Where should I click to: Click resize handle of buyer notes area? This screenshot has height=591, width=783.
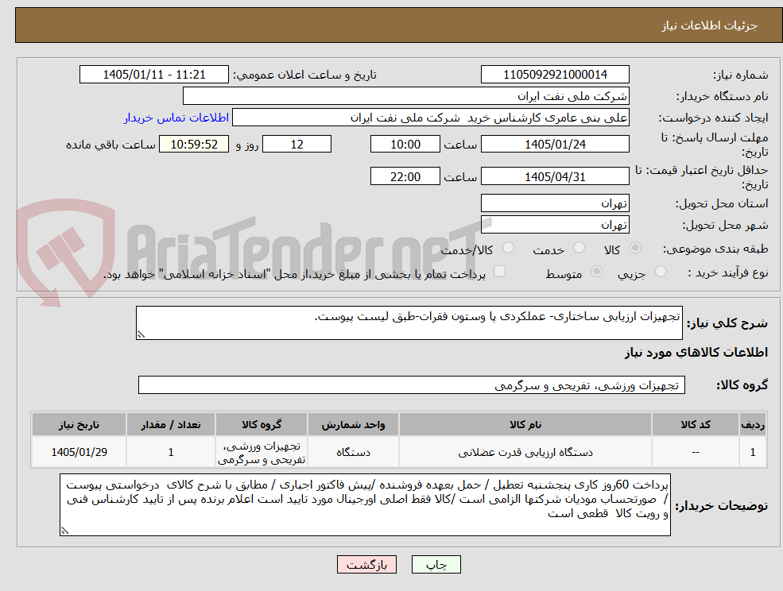tap(64, 531)
